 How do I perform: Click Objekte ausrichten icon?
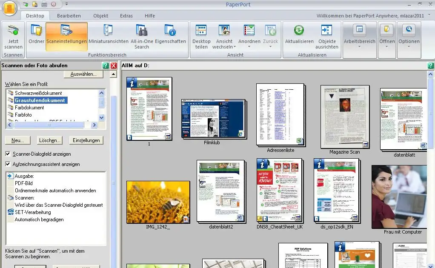point(327,31)
